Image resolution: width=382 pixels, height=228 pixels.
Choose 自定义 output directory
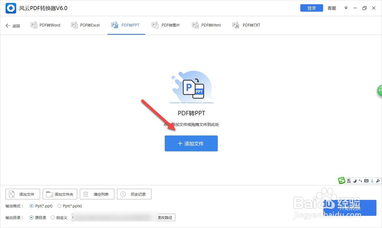coord(59,218)
